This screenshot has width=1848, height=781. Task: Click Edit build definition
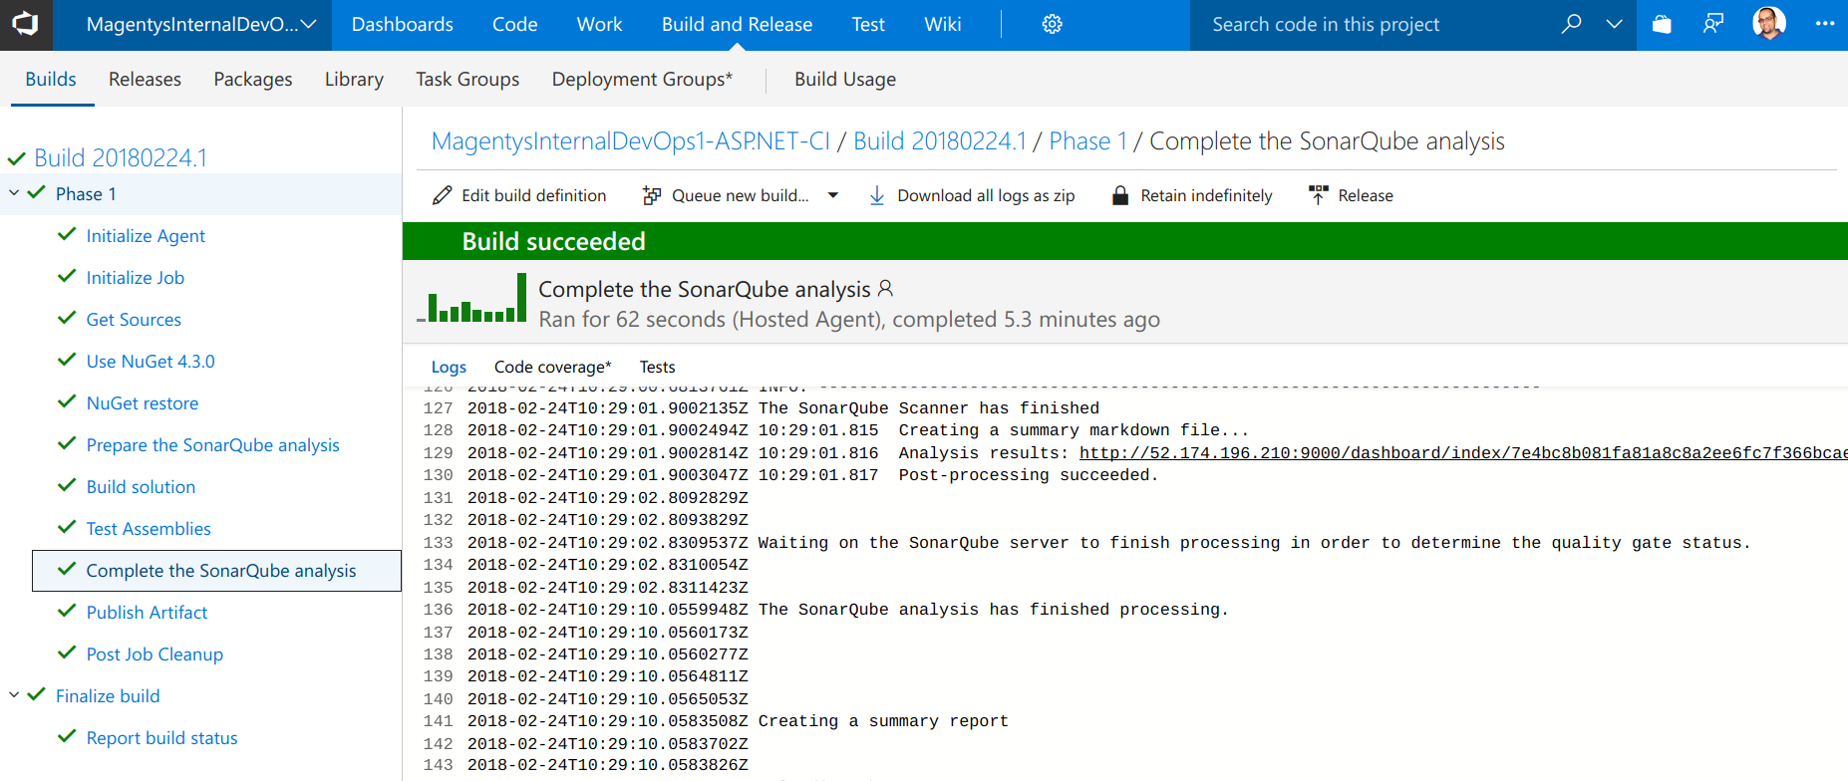click(x=519, y=196)
